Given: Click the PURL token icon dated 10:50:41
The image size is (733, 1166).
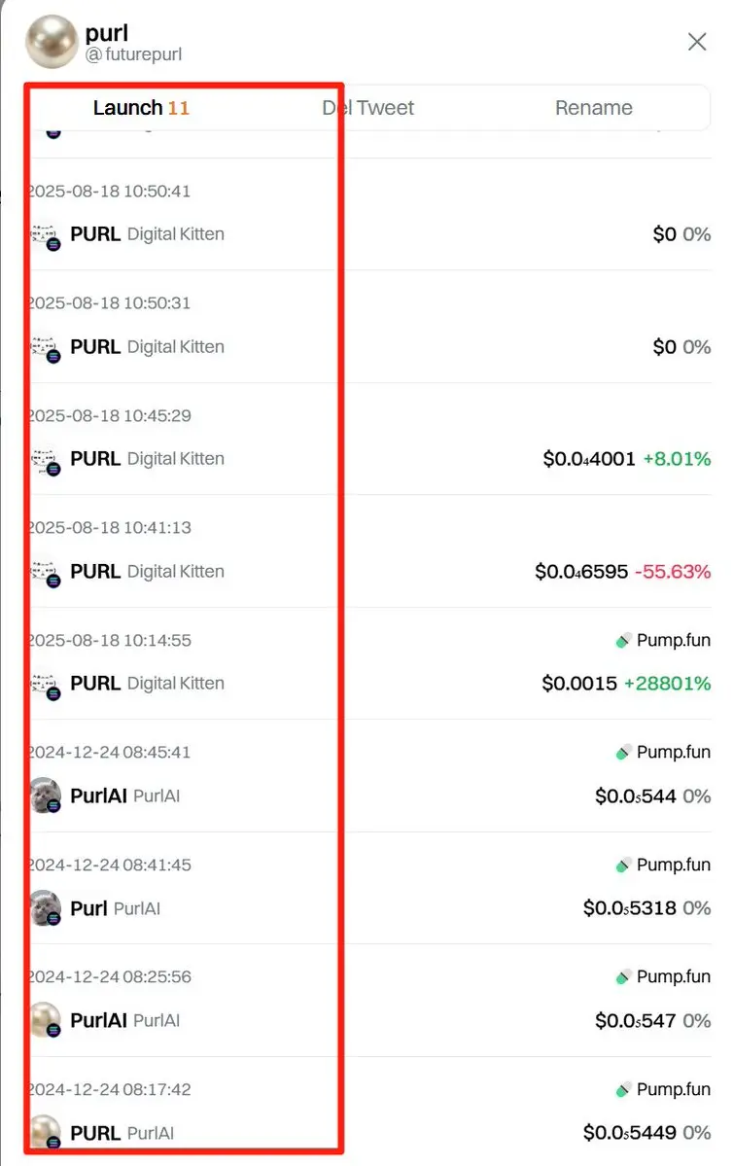Looking at the screenshot, I should [x=46, y=235].
